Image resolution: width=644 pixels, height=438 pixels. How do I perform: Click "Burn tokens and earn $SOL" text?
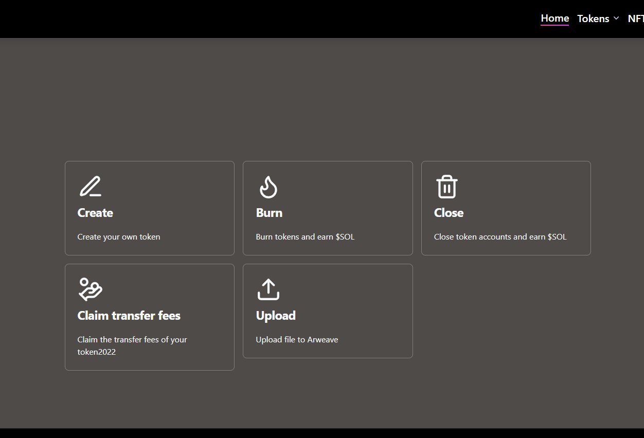point(305,237)
